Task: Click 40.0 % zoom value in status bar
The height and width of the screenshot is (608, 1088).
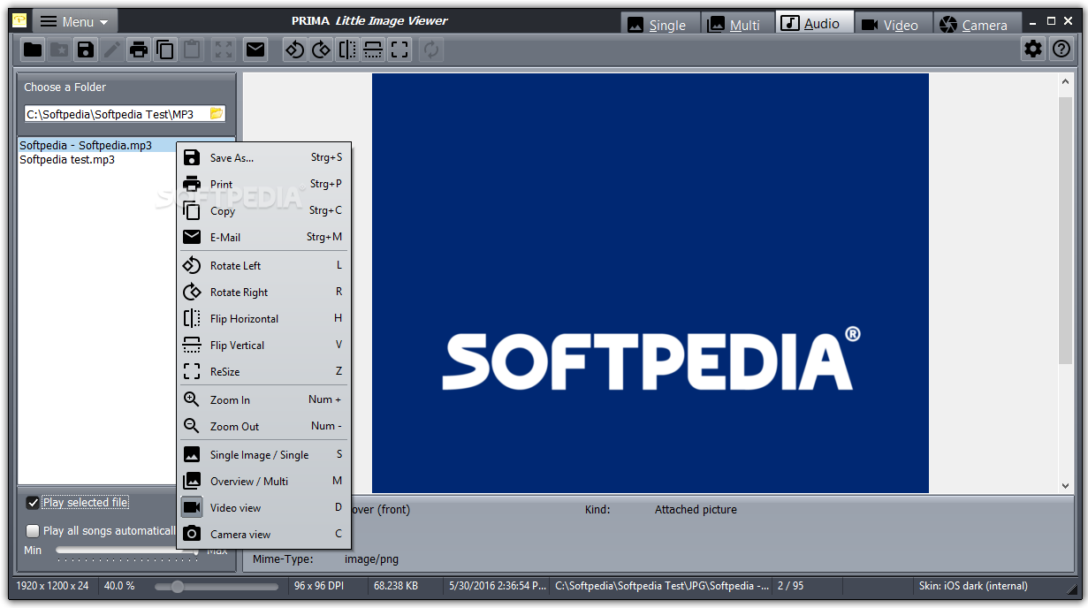Action: pyautogui.click(x=119, y=586)
